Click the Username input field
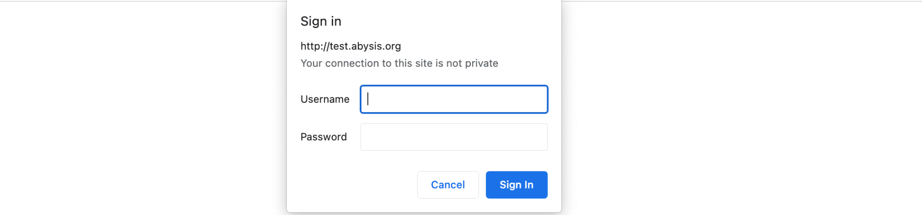The image size is (922, 215). point(454,99)
